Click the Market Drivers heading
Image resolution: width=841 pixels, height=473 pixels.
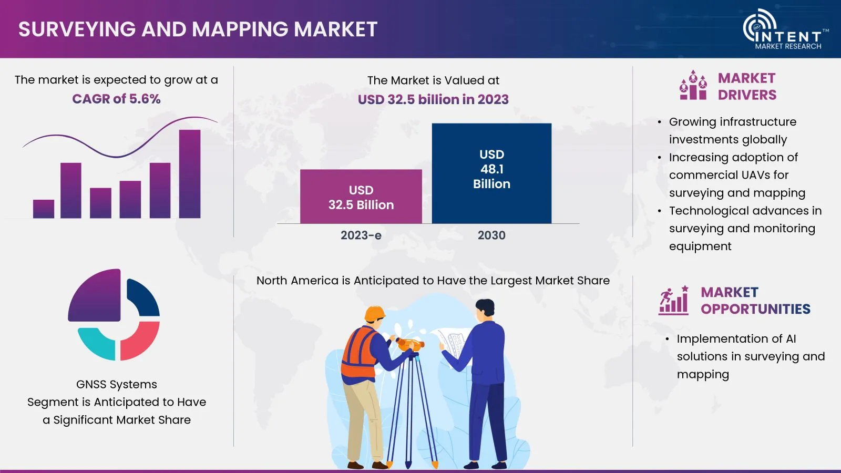tap(746, 87)
